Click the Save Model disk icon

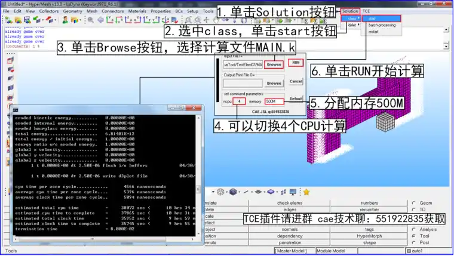27,20
